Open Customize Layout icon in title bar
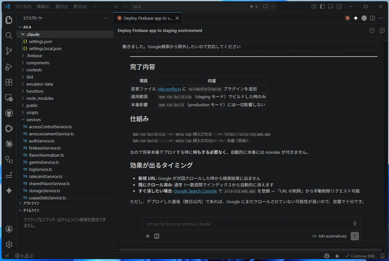The width and height of the screenshot is (389, 261). [x=314, y=6]
